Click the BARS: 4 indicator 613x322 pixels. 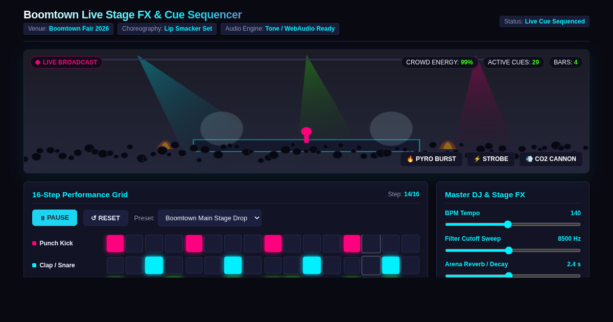(x=565, y=62)
